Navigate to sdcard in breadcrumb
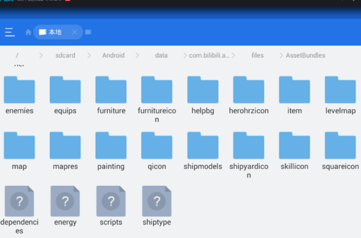The width and height of the screenshot is (361, 238). coord(65,55)
